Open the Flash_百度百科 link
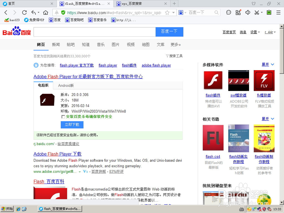The image size is (284, 213). pyautogui.click(x=49, y=181)
